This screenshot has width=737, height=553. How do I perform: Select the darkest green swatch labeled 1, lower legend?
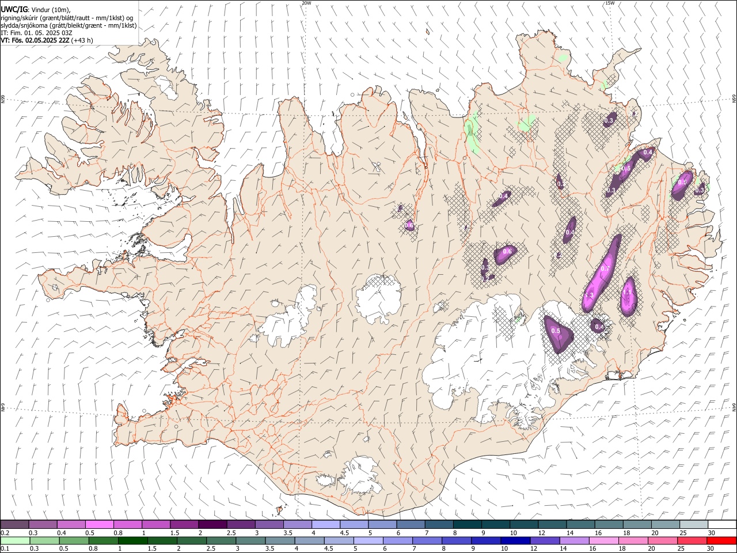click(x=132, y=540)
